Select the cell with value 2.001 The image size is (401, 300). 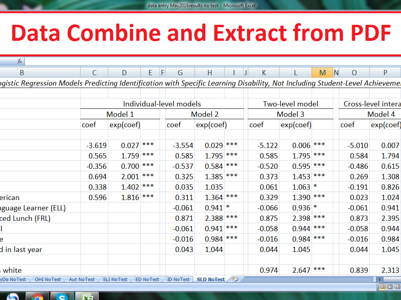point(124,177)
